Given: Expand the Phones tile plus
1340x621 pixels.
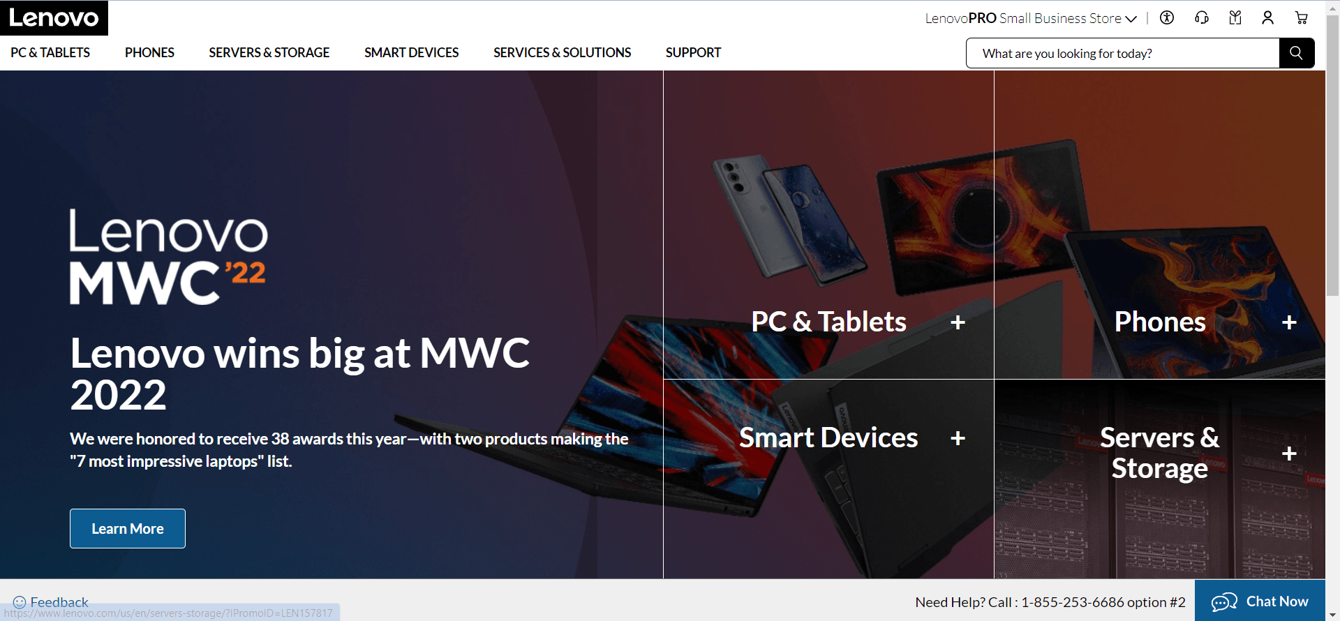Looking at the screenshot, I should 1289,322.
